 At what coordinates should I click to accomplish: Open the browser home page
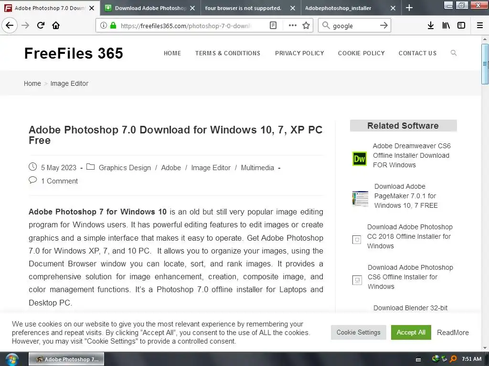56,25
